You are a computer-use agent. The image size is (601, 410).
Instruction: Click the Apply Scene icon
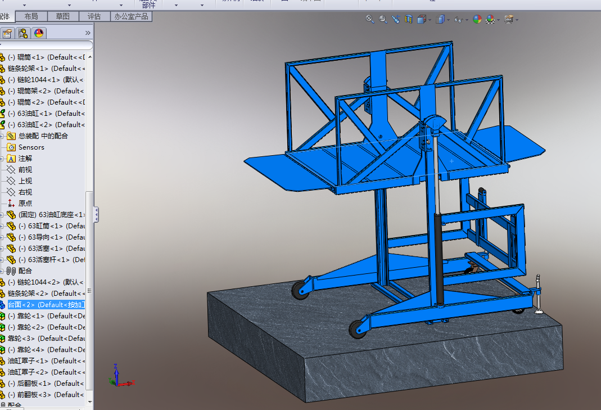(x=490, y=19)
